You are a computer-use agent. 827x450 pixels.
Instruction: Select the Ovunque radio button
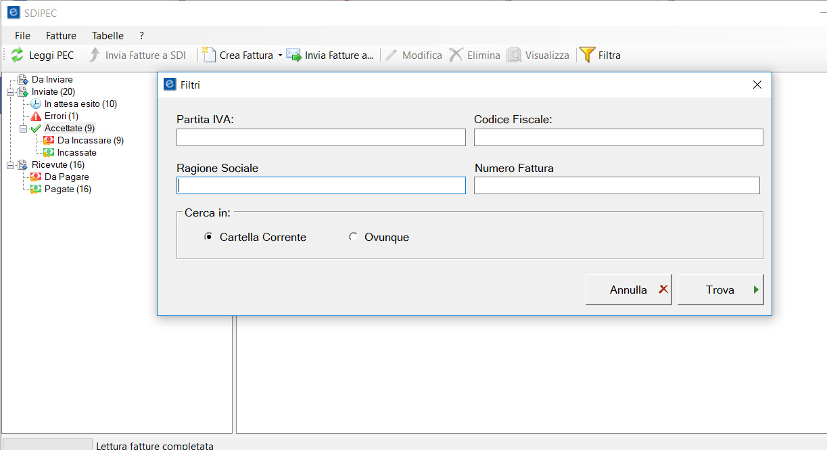click(x=353, y=237)
